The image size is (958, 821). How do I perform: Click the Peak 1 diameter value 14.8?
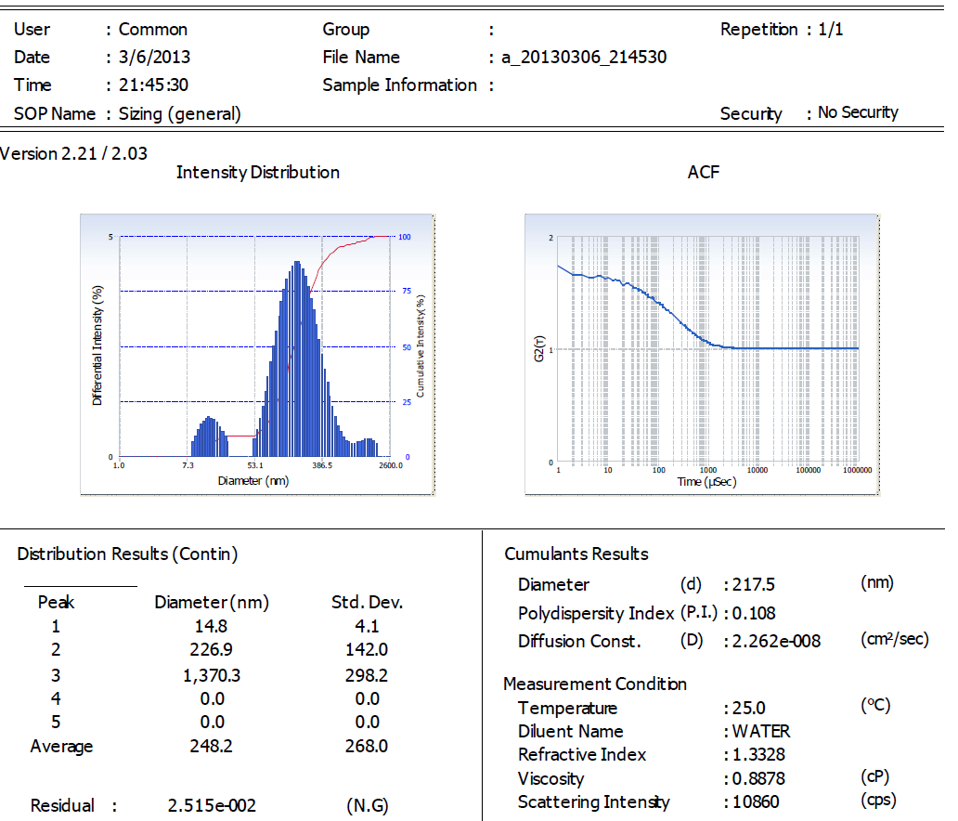pos(212,627)
